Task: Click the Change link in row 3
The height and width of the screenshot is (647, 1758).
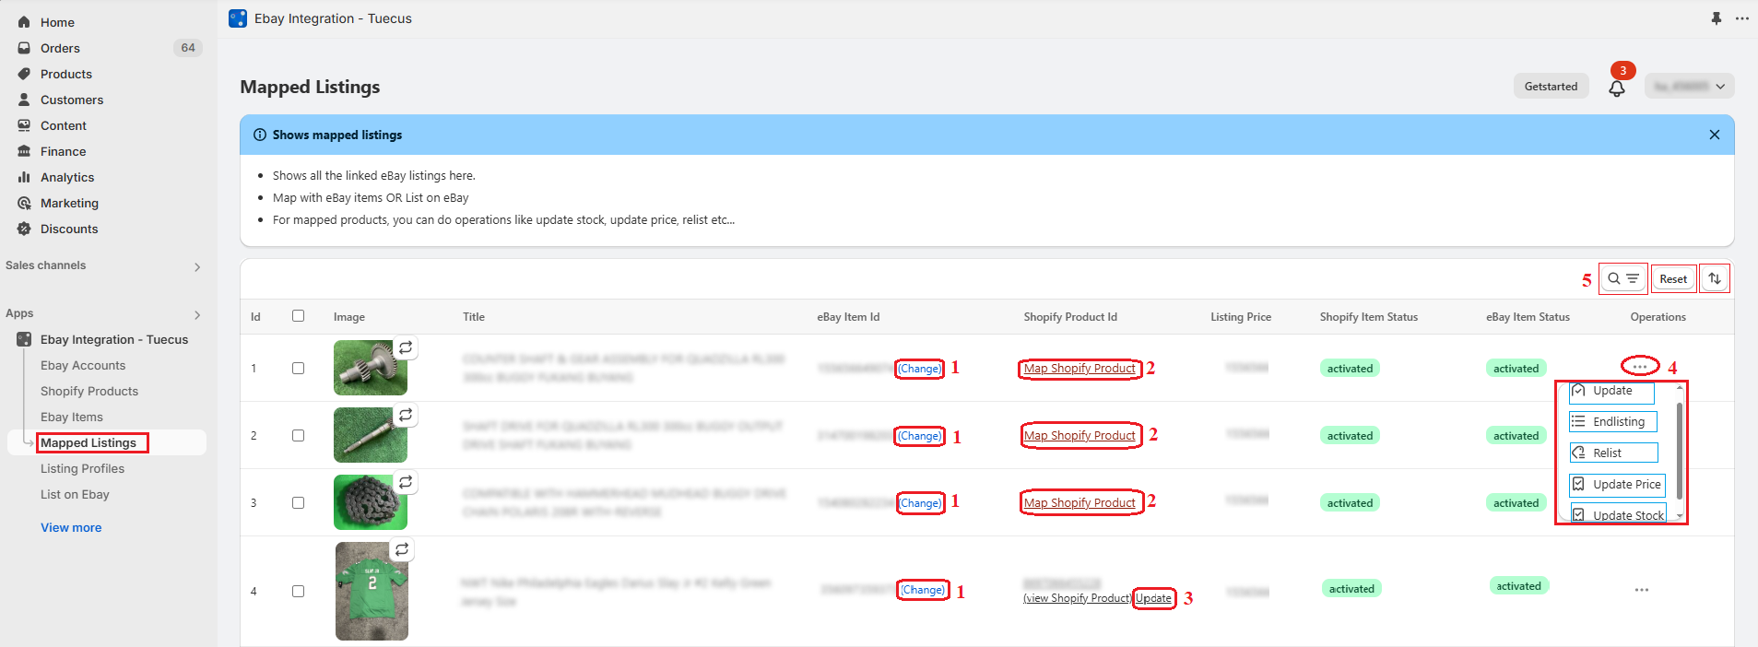Action: [x=921, y=503]
